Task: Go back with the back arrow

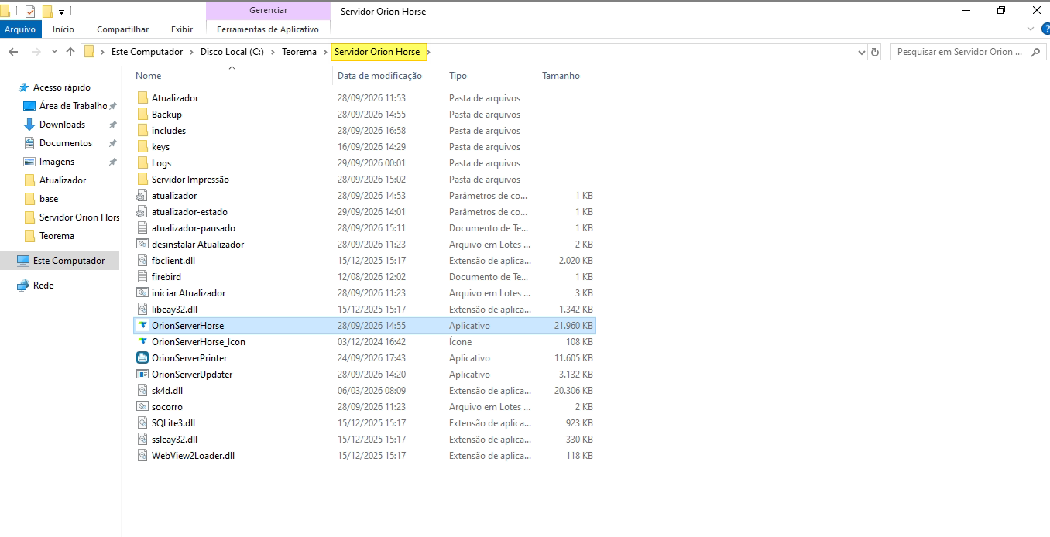Action: click(x=12, y=52)
